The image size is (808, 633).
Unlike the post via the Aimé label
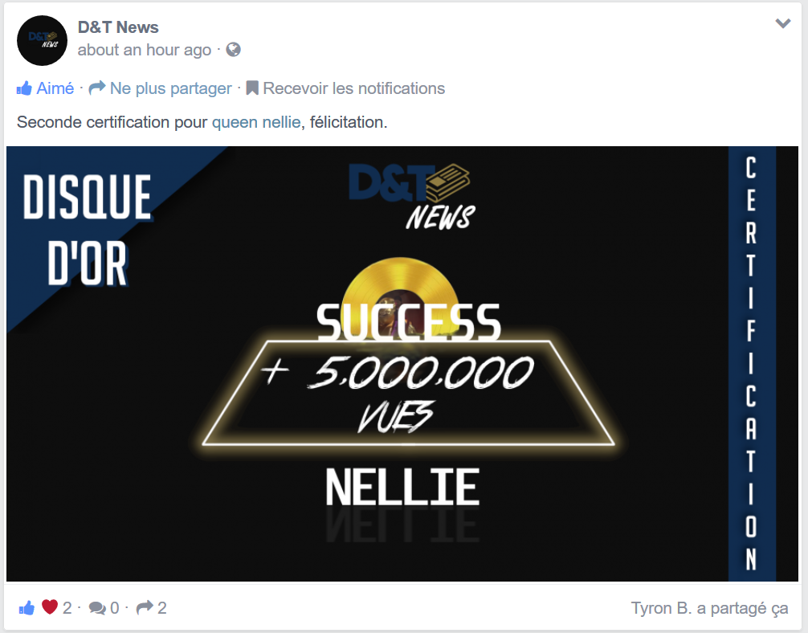tap(55, 88)
